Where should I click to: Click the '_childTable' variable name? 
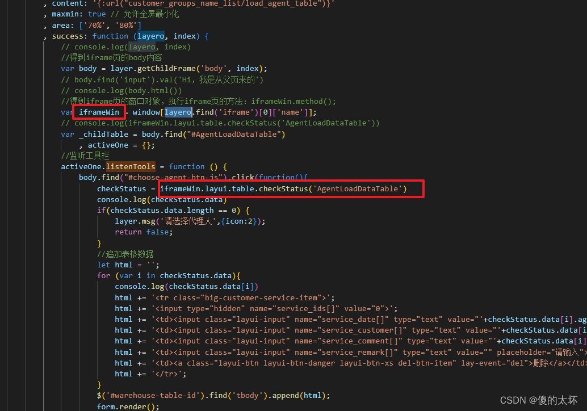click(103, 135)
